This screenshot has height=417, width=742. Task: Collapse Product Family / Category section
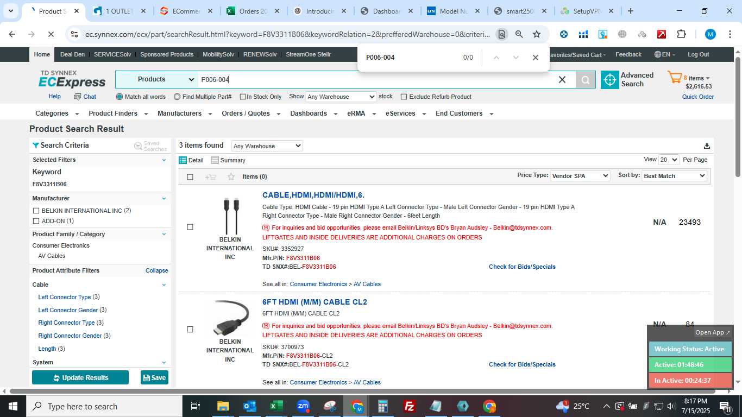pos(164,234)
